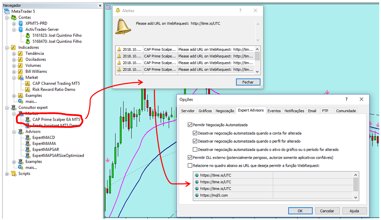Click the Fechar button in Alertas
The width and height of the screenshot is (381, 220).
[x=248, y=82]
